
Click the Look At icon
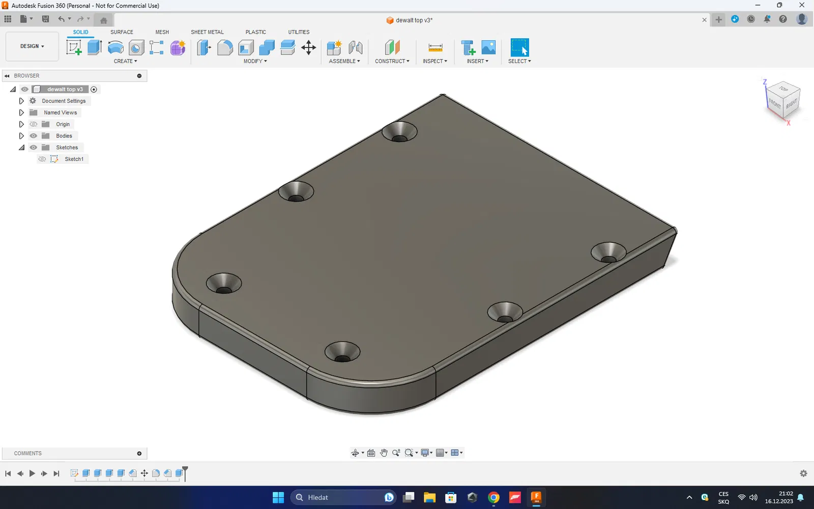pos(371,453)
